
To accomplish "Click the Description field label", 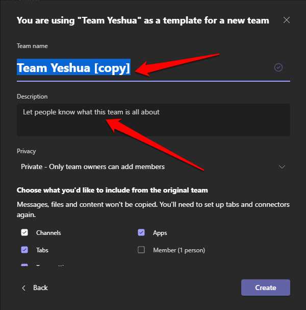I will (x=32, y=97).
